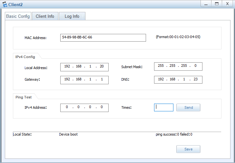Click first octet of Subnet Mask field
The height and width of the screenshot is (163, 235).
[x=161, y=66]
